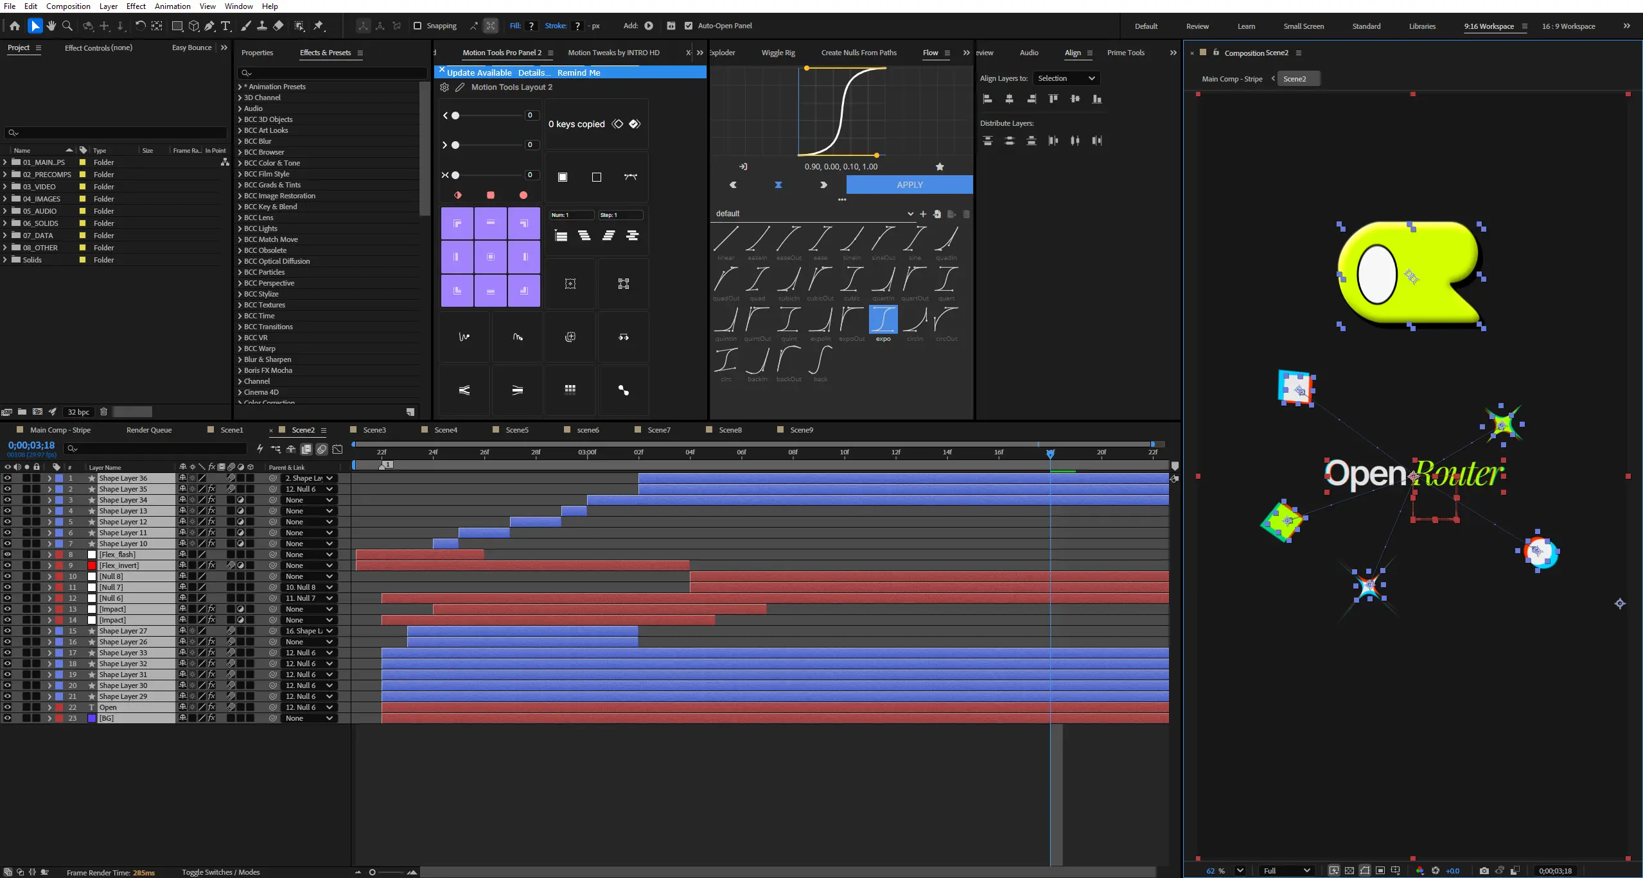The image size is (1643, 878).
Task: Open the Align Layers to Selection dropdown
Action: click(x=1066, y=78)
